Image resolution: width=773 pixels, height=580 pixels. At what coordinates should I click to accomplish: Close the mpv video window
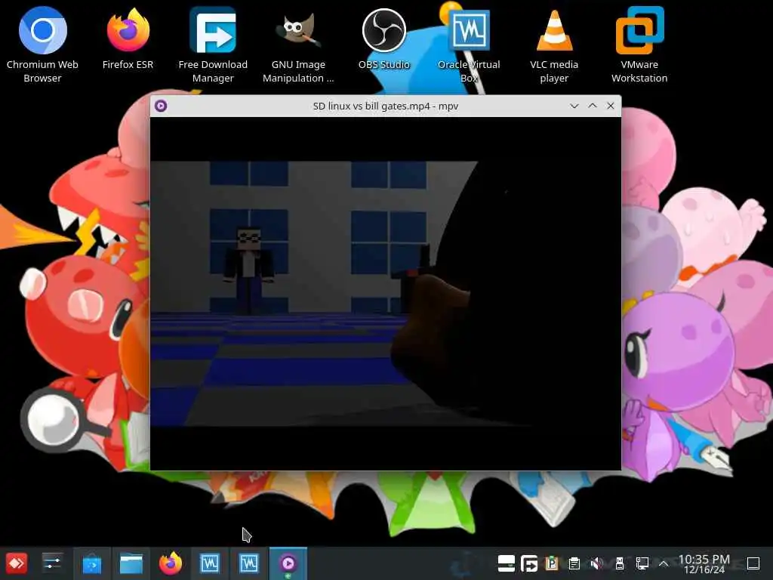coord(610,106)
